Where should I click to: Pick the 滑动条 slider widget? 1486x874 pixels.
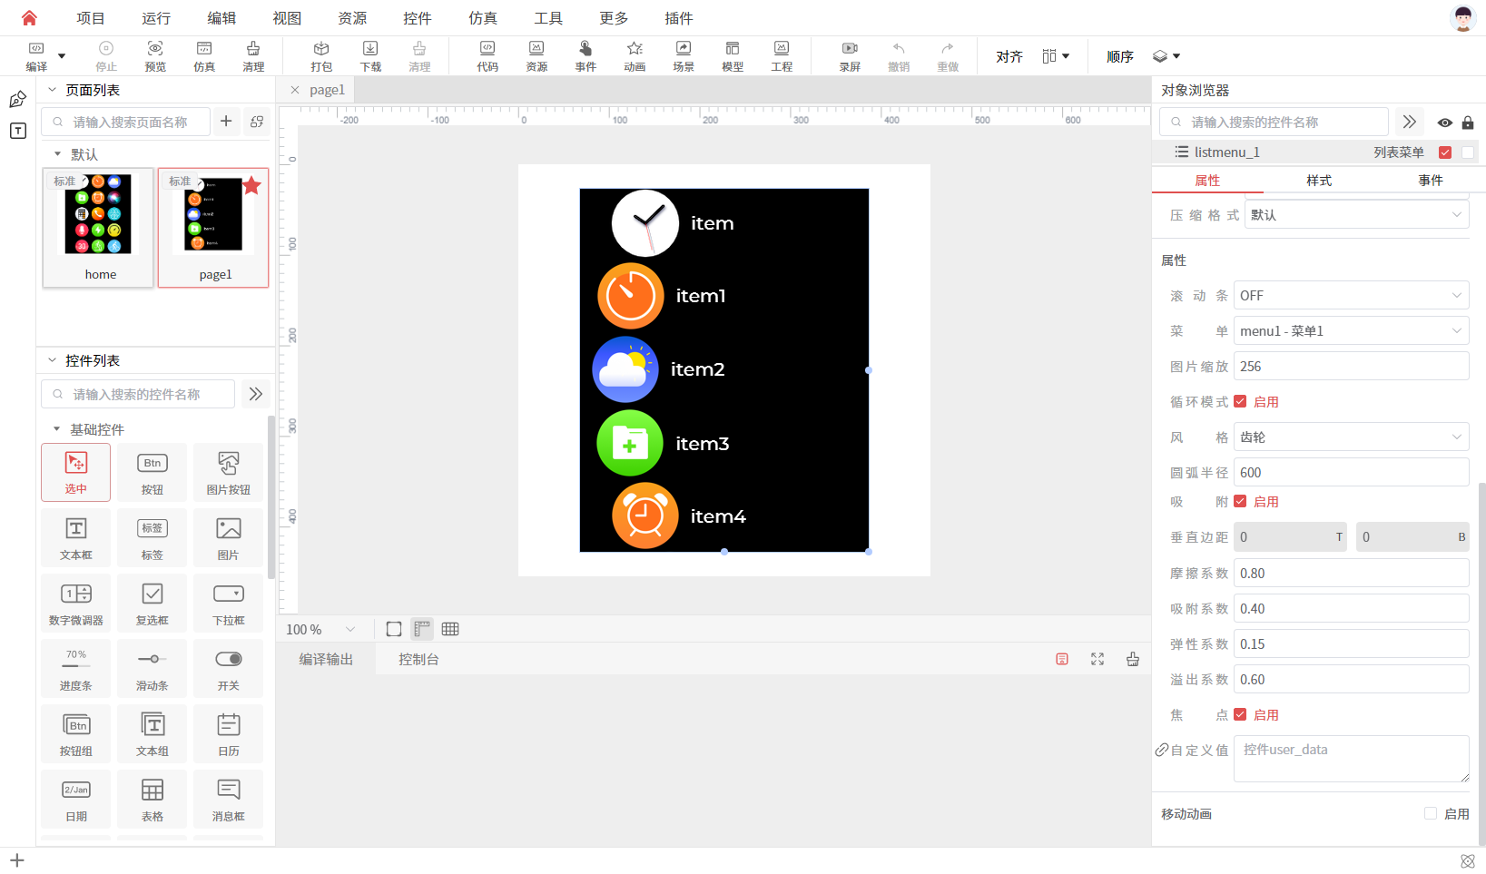[152, 668]
